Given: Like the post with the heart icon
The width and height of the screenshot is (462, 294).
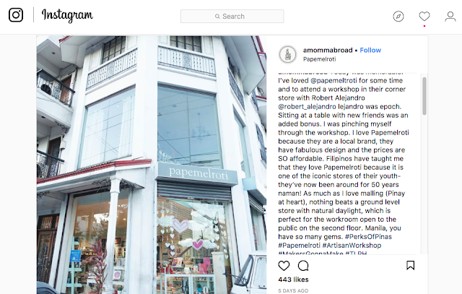Looking at the screenshot, I should click(x=284, y=266).
